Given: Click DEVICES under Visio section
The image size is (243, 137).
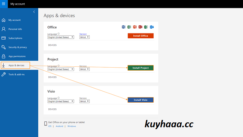Looking at the screenshot, I should tap(52, 109).
